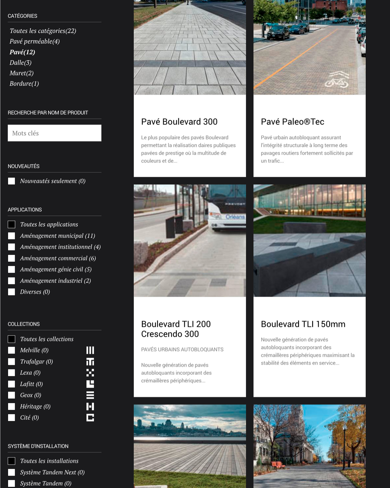Select the Système Tandem Next (0) checkbox
Viewport: 390px width, 488px height.
[x=11, y=472]
